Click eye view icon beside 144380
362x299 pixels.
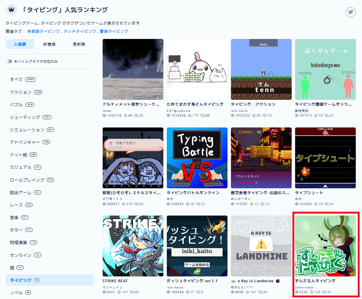pyautogui.click(x=297, y=204)
